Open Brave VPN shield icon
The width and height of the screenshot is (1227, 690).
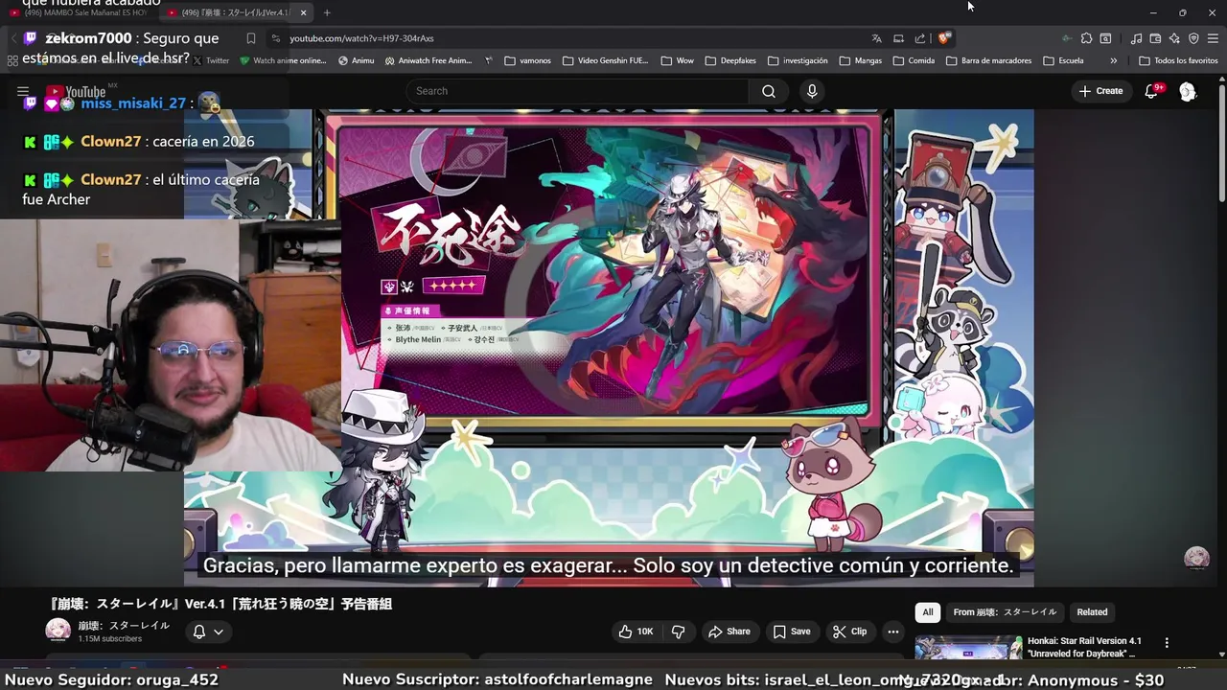tap(1193, 38)
